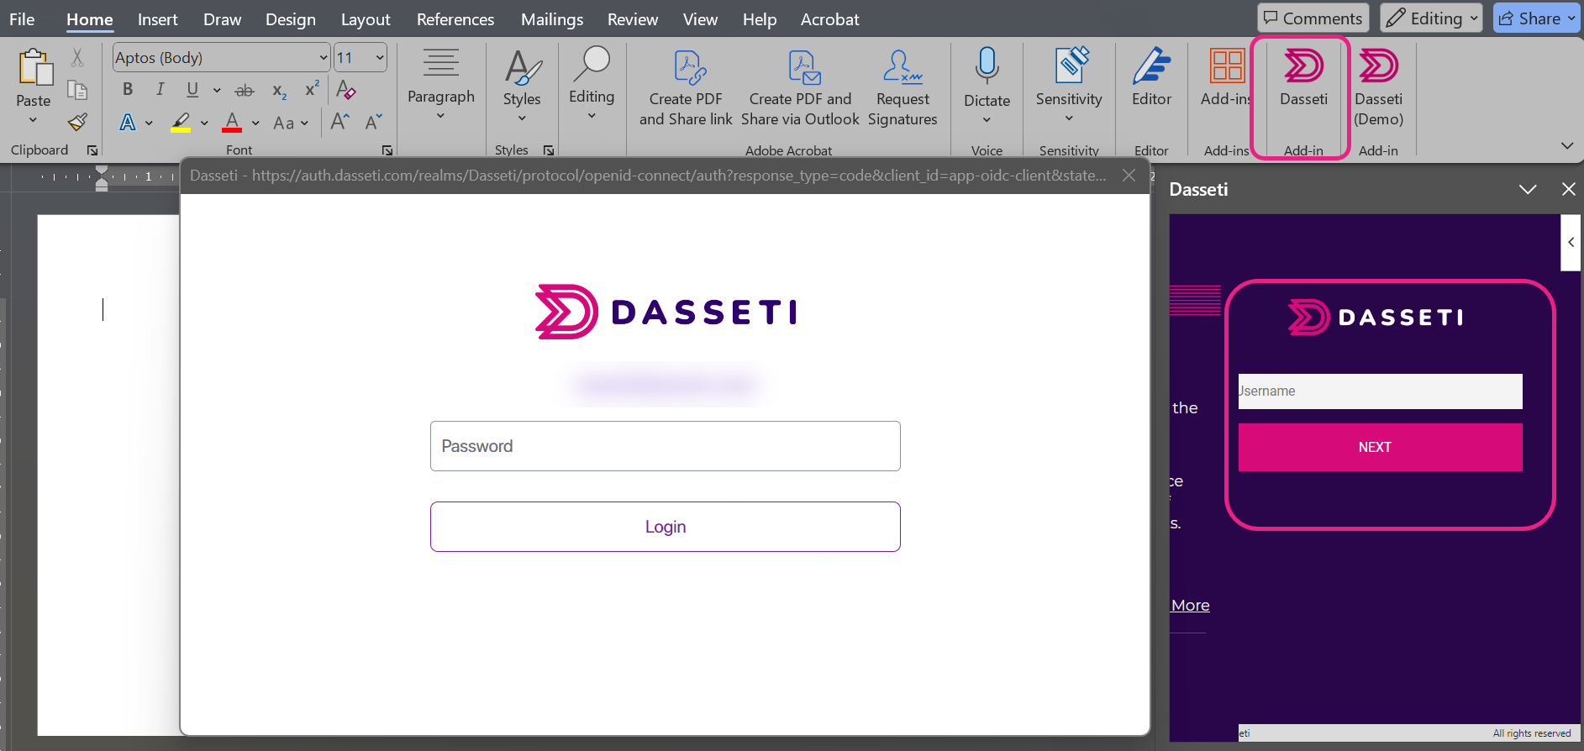The width and height of the screenshot is (1584, 751).
Task: Open highlight color dropdown arrow
Action: pos(204,123)
